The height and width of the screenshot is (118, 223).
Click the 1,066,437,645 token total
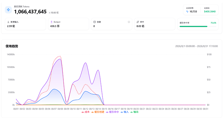tap(30, 12)
